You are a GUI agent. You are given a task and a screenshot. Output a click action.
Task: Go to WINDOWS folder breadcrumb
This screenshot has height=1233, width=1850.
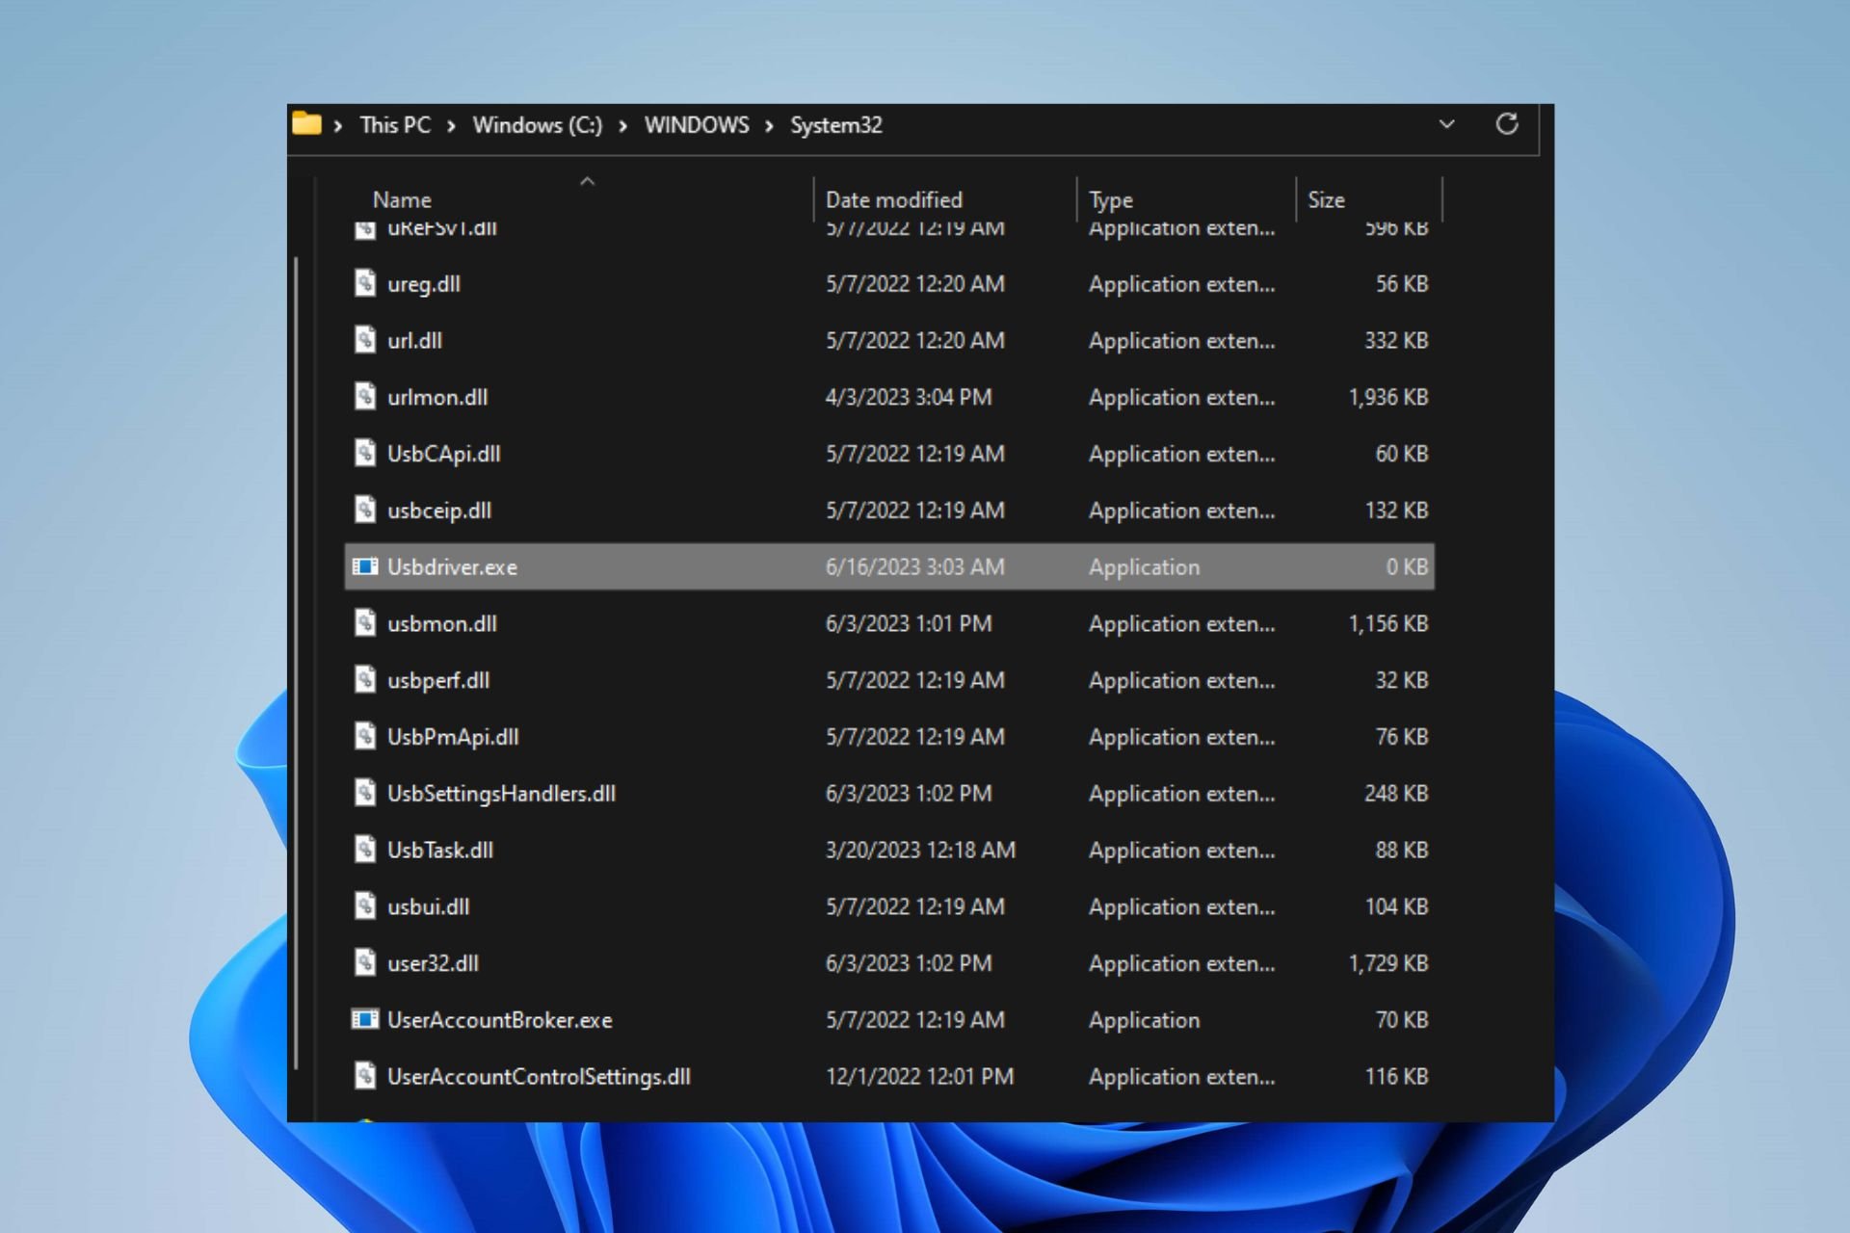tap(696, 125)
